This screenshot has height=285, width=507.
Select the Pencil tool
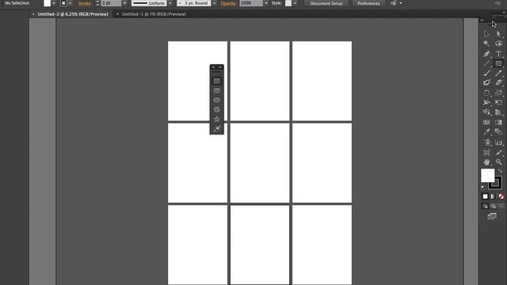498,73
